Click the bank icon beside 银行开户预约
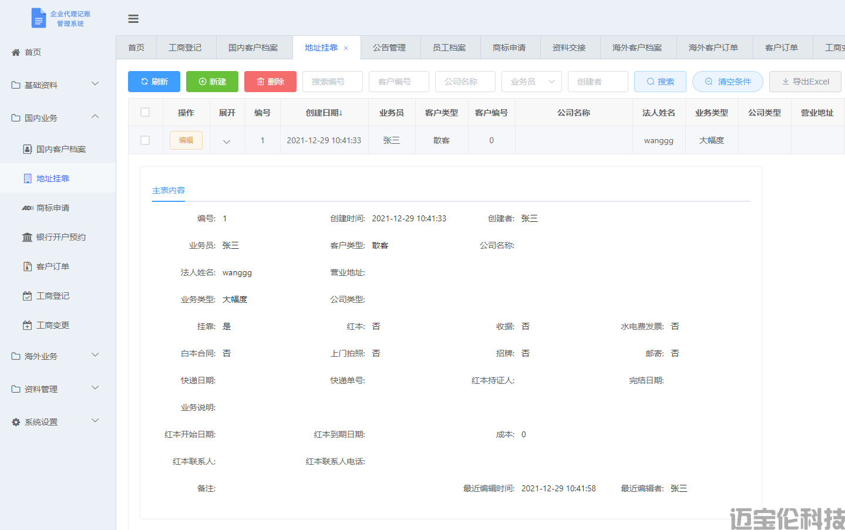The width and height of the screenshot is (845, 530). click(28, 237)
